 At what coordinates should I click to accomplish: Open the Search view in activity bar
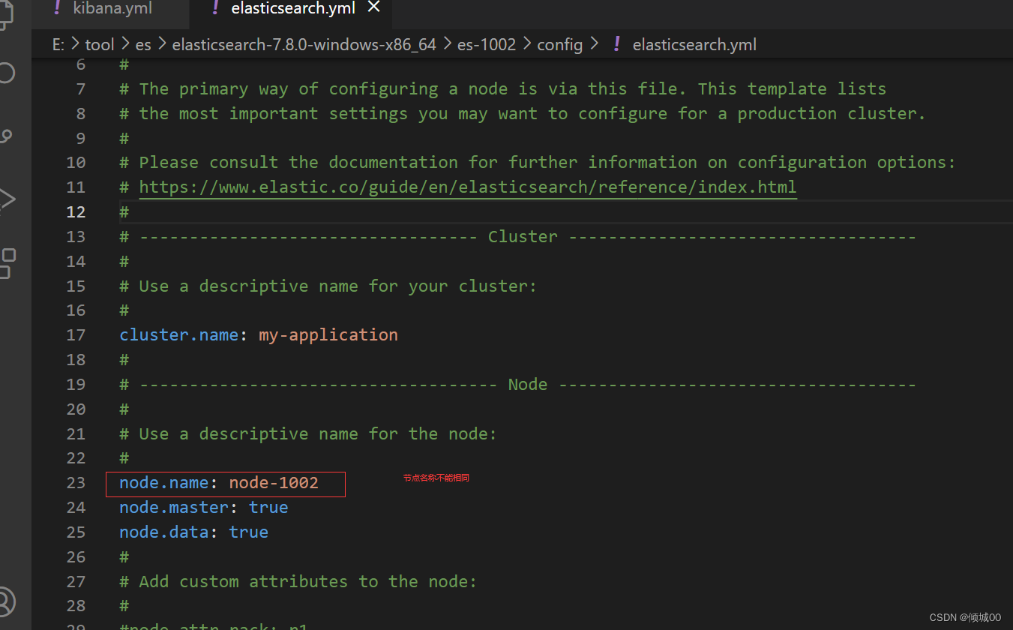(7, 73)
